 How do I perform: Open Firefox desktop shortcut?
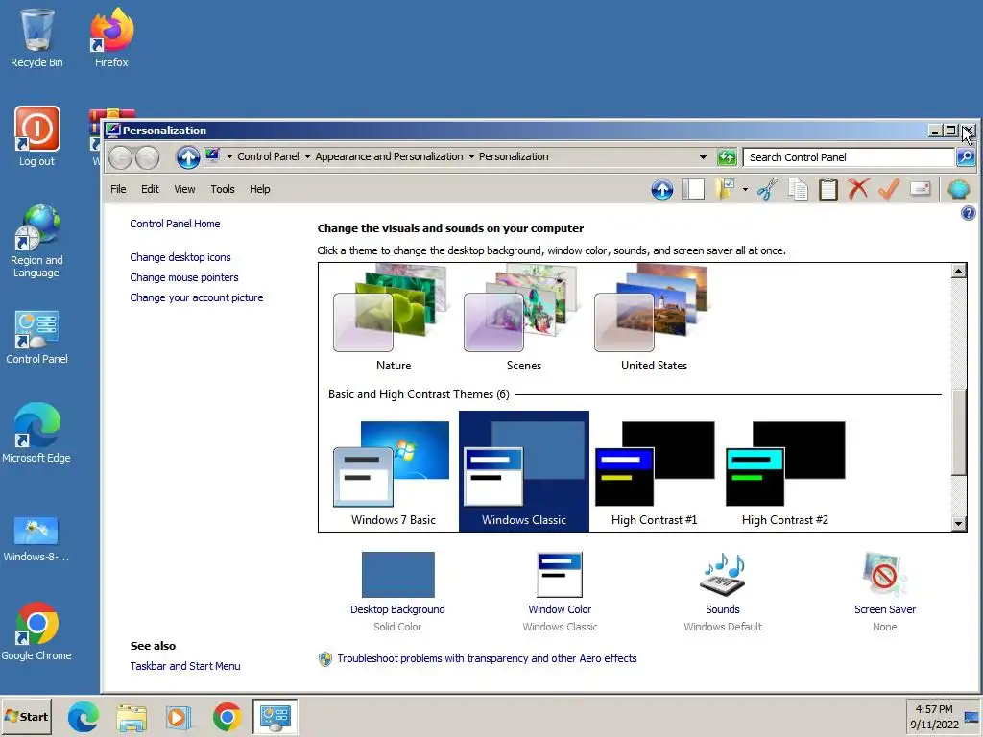(111, 37)
